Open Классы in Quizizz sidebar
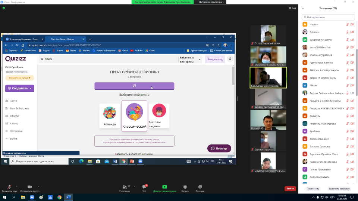This screenshot has width=358, height=201. (x=14, y=124)
